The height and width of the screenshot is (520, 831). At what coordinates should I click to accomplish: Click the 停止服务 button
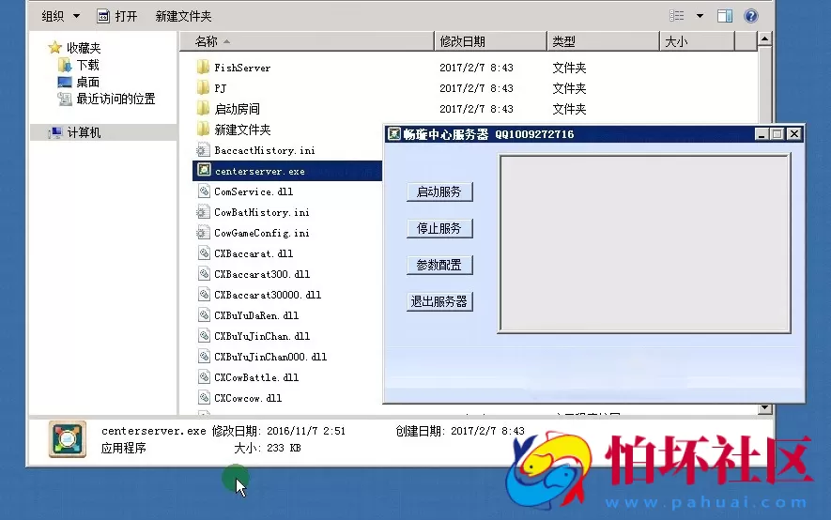coord(439,228)
